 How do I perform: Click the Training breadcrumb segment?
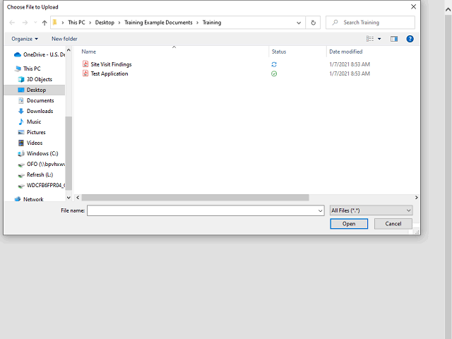coord(212,23)
